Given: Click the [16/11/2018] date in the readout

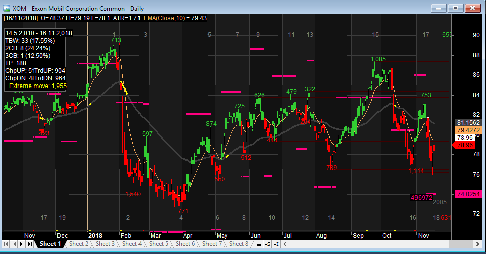Looking at the screenshot, I should coord(21,18).
